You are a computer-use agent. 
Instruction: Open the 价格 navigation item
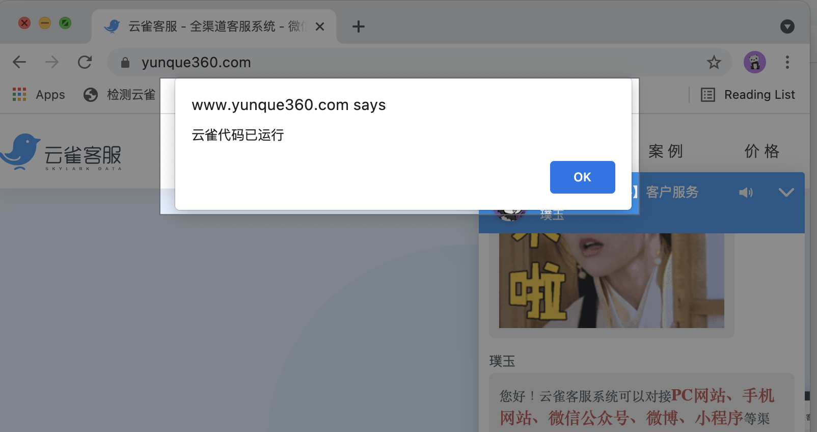(x=761, y=151)
